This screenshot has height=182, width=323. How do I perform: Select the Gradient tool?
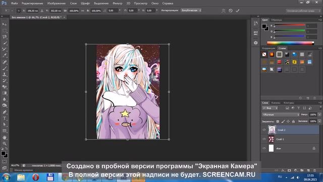pyautogui.click(x=5, y=93)
